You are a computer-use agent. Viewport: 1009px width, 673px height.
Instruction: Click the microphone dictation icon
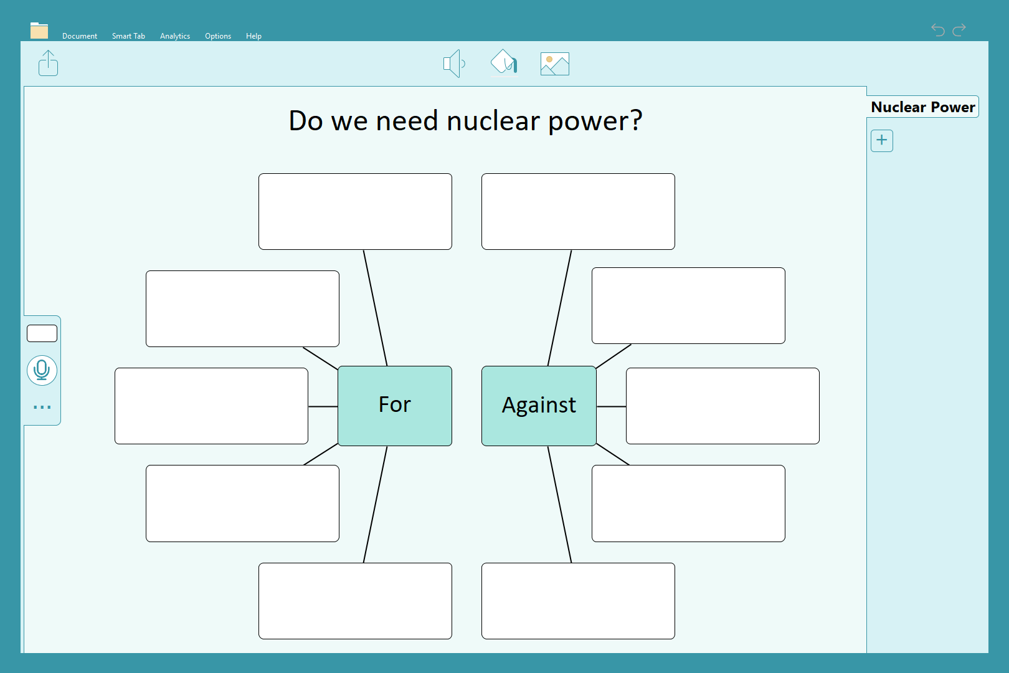pyautogui.click(x=42, y=370)
